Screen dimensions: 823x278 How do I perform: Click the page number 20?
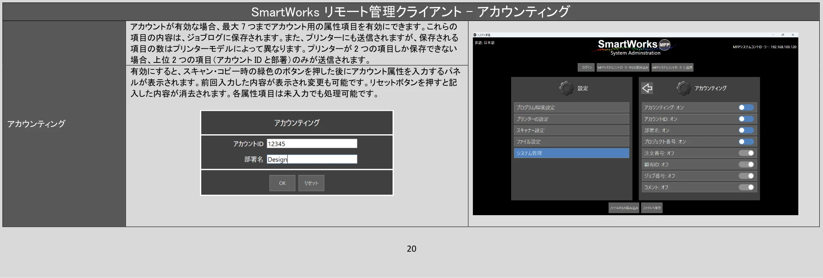411,248
